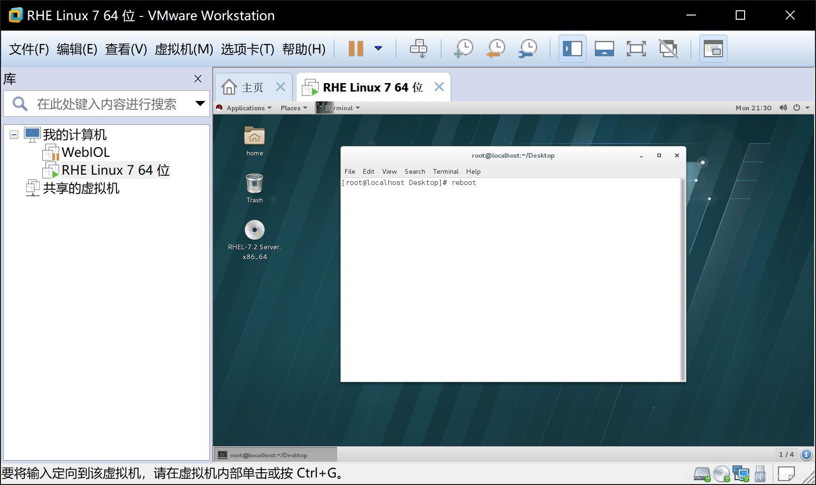
Task: Open the 帮助(H) menu
Action: pos(303,49)
